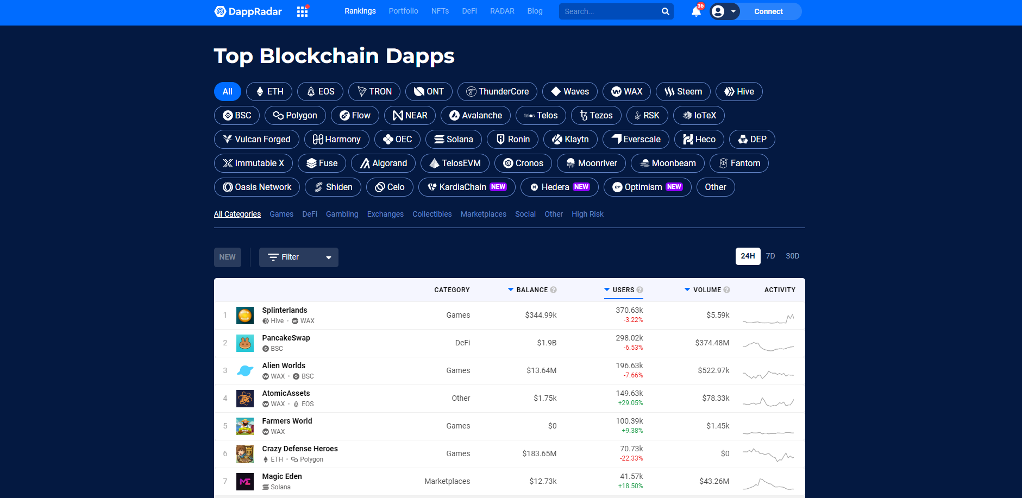This screenshot has width=1022, height=498.
Task: Click the PancakeSwap bunny icon
Action: coord(245,343)
